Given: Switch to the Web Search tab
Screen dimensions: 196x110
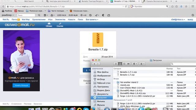Looking at the screenshot, I should [29, 1].
